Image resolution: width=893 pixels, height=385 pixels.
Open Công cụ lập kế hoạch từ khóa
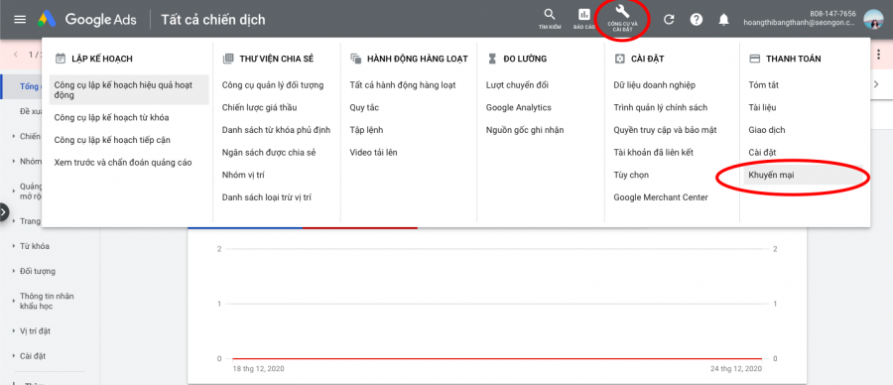coord(111,117)
